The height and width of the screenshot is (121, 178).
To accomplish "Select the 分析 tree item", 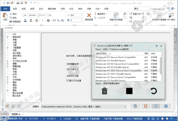I will coord(15,50).
